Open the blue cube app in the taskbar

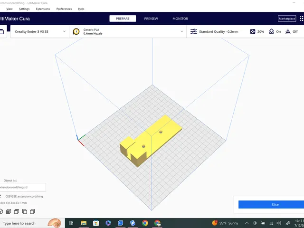coord(133,223)
